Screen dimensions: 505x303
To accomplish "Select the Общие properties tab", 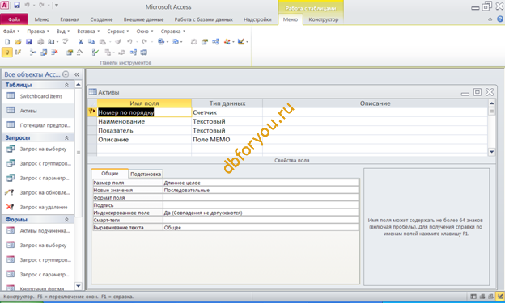I will tap(110, 174).
